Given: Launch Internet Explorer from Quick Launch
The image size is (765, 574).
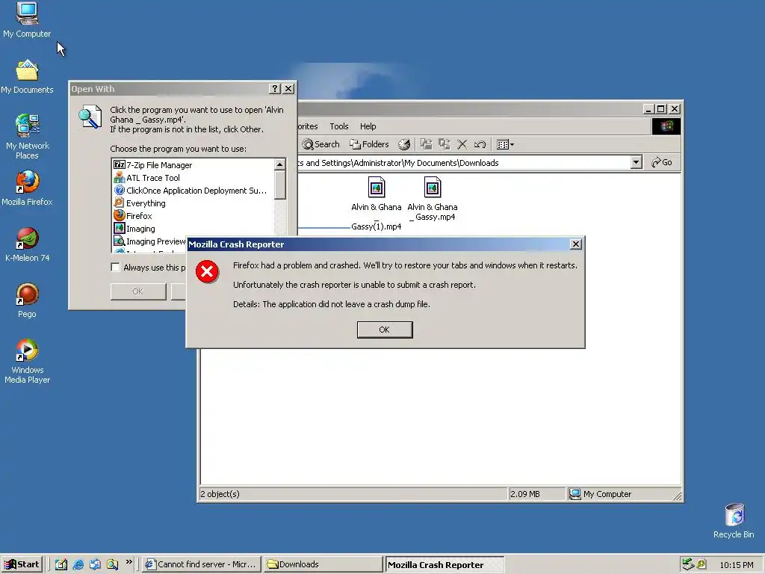Looking at the screenshot, I should click(78, 564).
